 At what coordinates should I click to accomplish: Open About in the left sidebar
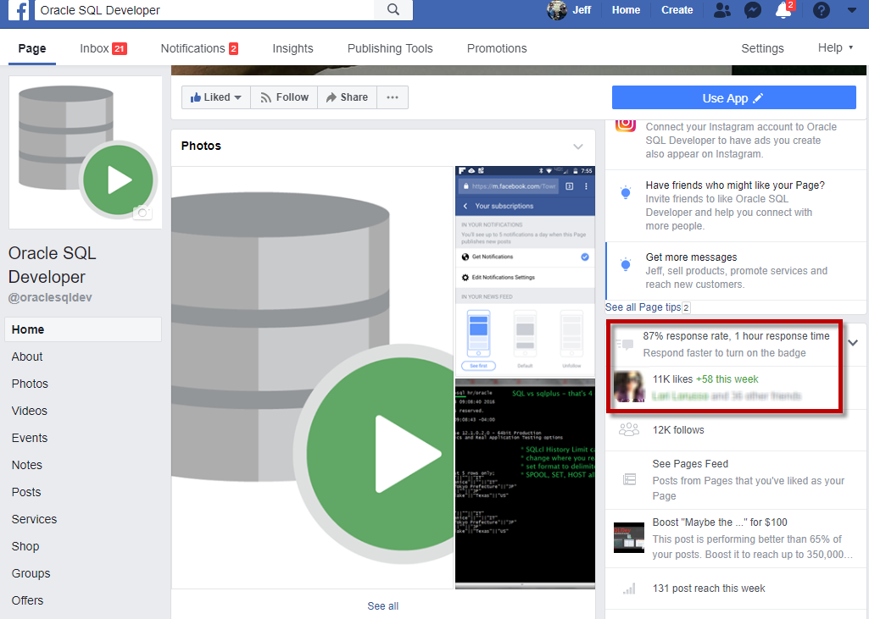(27, 356)
